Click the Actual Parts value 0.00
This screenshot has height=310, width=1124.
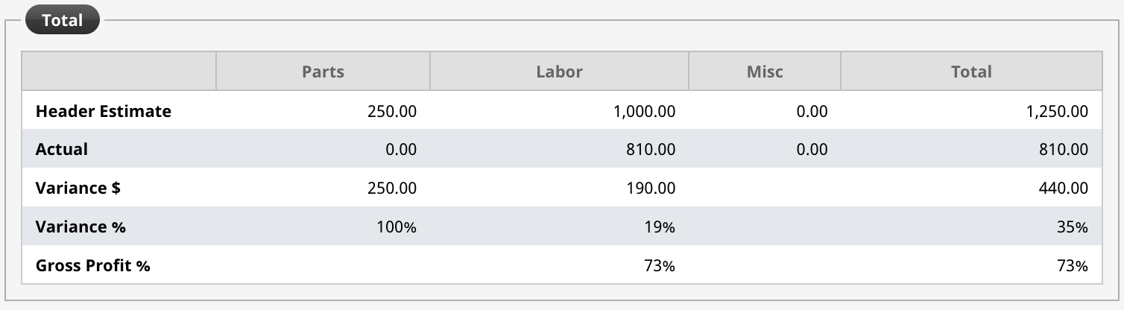tap(401, 150)
